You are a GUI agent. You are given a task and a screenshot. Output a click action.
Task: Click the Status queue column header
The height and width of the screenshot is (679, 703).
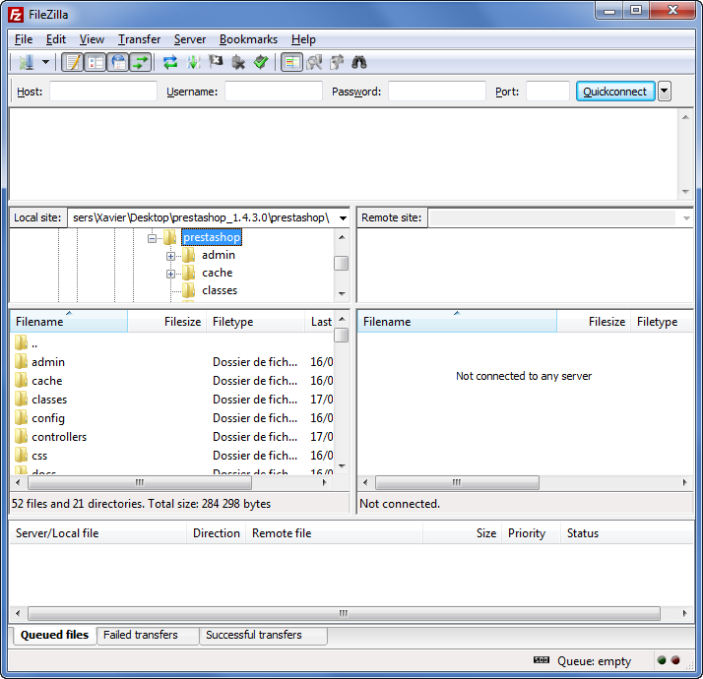[627, 533]
